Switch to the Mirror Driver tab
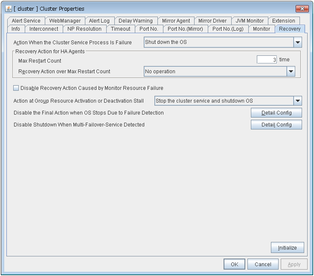This screenshot has height=276, width=314. point(212,21)
